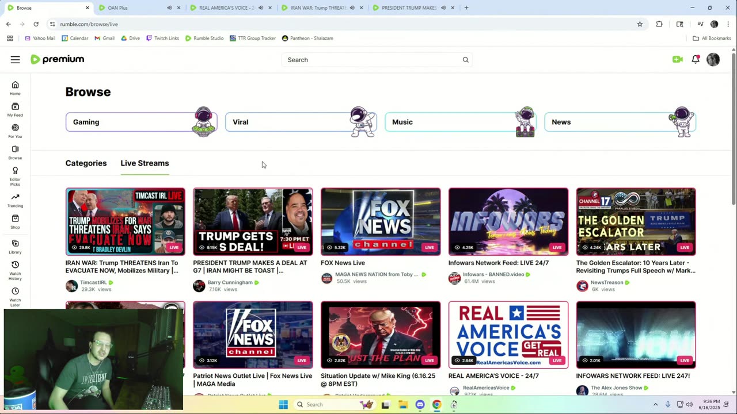Open the NewsTreason channel link
The height and width of the screenshot is (414, 737).
point(607,282)
